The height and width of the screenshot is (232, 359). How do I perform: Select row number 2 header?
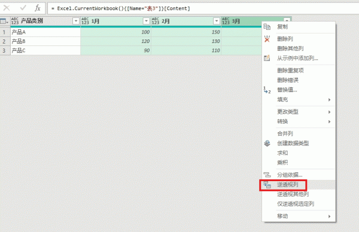click(5, 41)
